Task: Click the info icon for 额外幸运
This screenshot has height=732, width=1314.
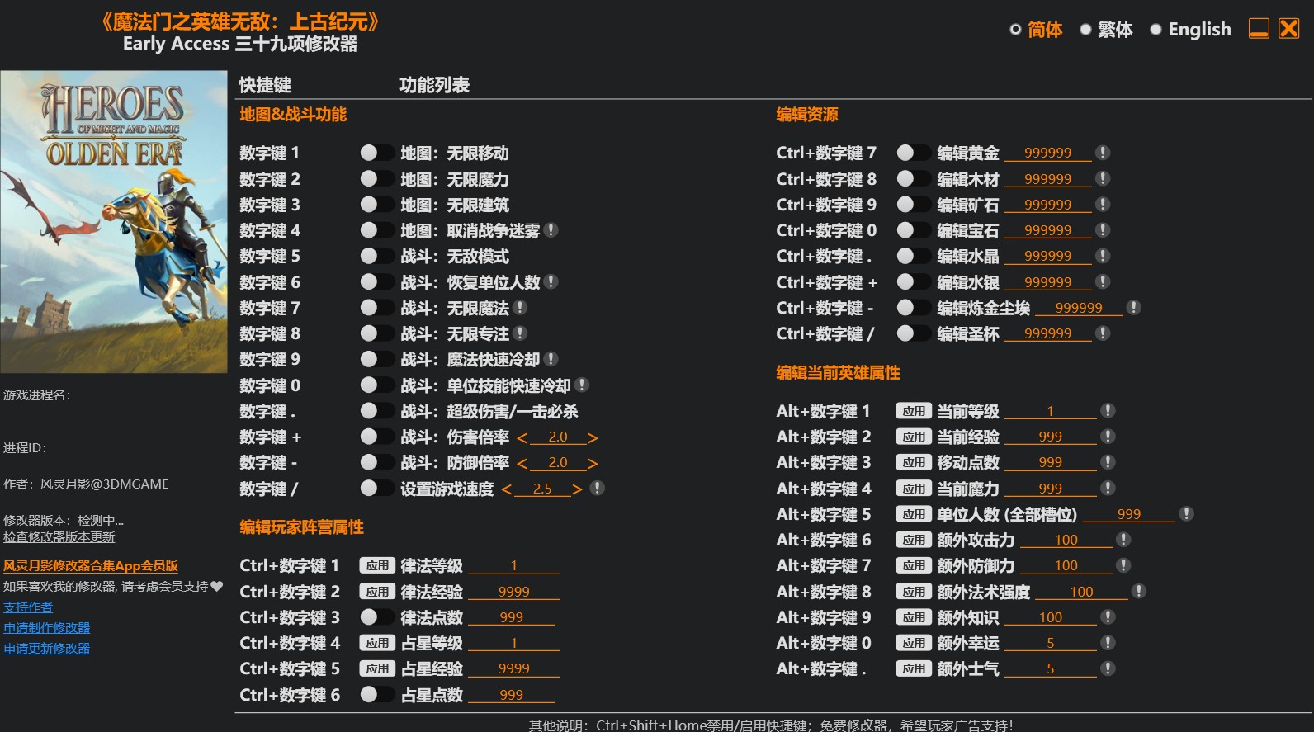Action: 1108,642
